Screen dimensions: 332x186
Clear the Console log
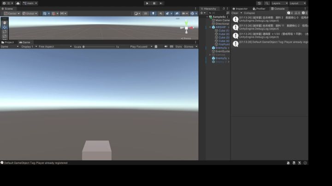point(235,13)
